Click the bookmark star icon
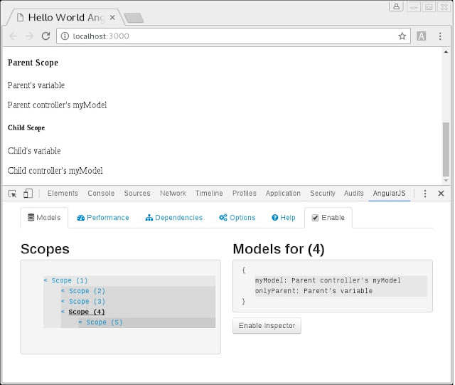Image resolution: width=455 pixels, height=385 pixels. [x=402, y=36]
